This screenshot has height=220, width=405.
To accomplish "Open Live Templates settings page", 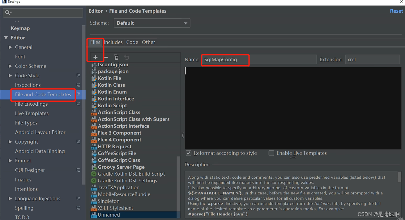I will click(x=32, y=113).
